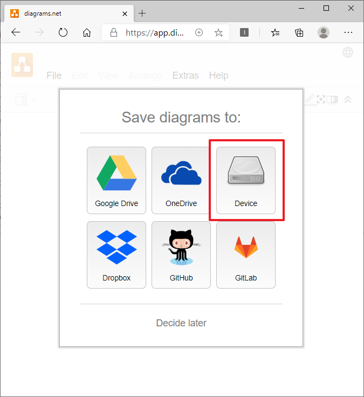Select OneDrive storage option
This screenshot has width=364, height=397.
[181, 180]
